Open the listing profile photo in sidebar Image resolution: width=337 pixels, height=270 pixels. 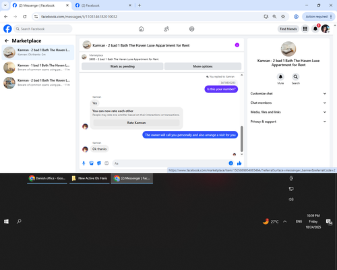(288, 49)
